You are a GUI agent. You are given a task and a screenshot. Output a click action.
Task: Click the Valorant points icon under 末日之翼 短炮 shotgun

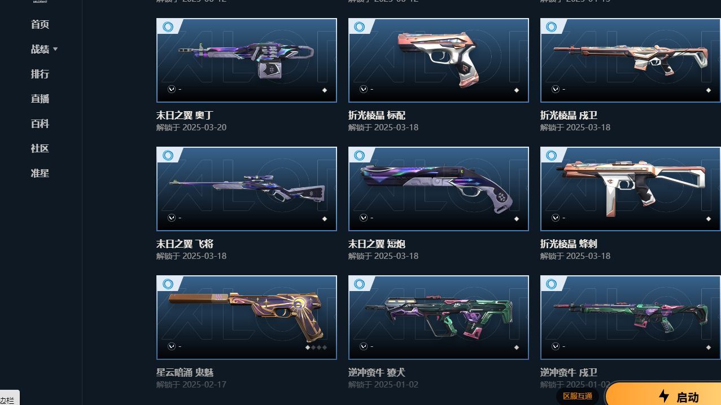click(364, 218)
